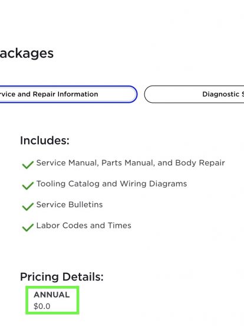Click the 'Service Bulletins' text
244x326 pixels.
[x=70, y=204]
